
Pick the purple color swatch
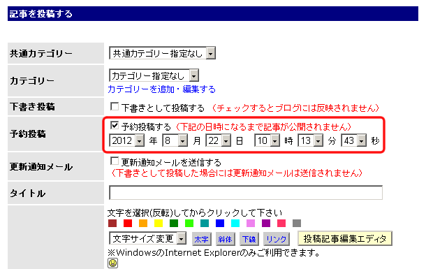point(266,224)
